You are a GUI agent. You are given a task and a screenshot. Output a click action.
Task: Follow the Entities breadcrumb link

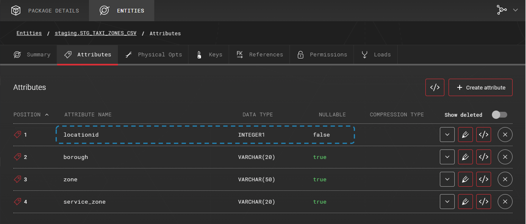29,33
